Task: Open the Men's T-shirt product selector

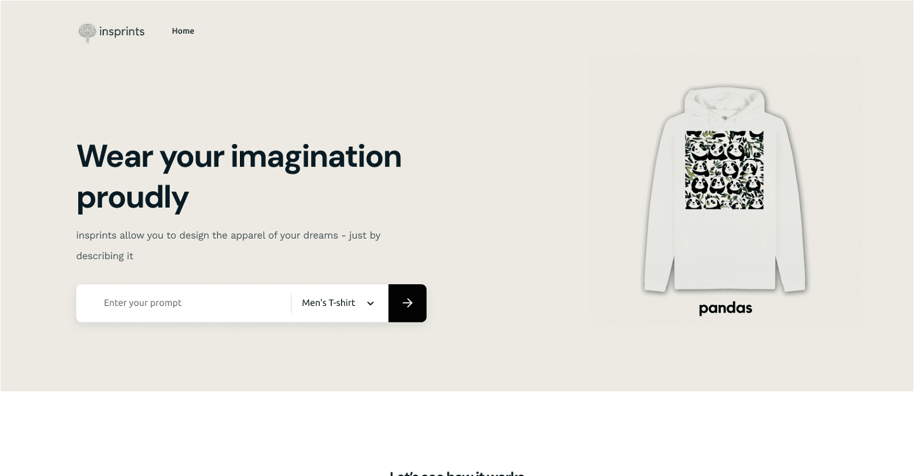Action: pos(339,303)
